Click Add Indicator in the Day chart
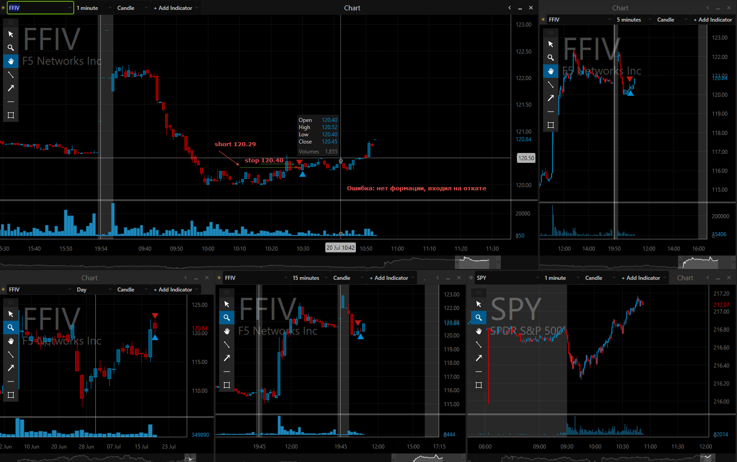 pos(175,290)
